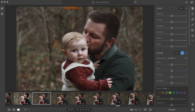Collapse the Light panel arrow
Screen dimensions: 195x112
point(186,9)
